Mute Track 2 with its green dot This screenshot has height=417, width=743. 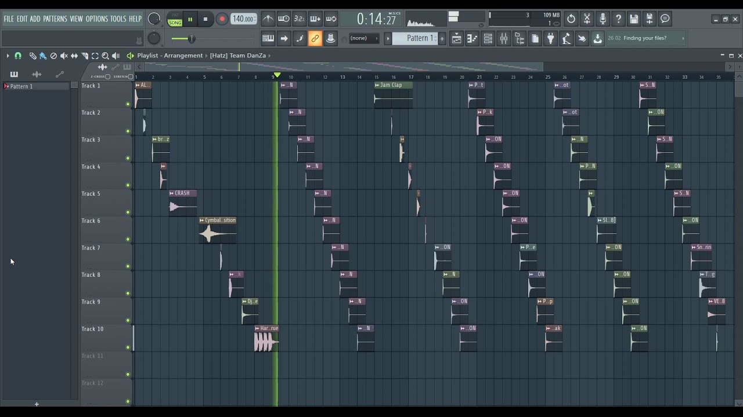[128, 131]
